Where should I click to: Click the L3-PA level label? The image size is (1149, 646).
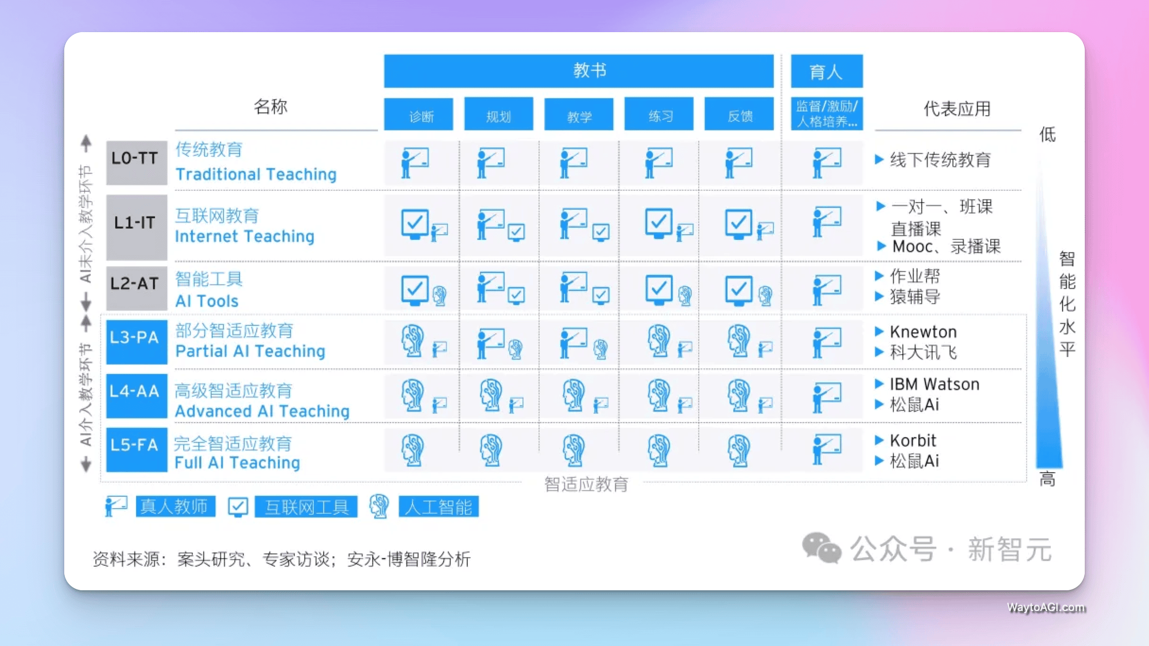click(x=137, y=342)
